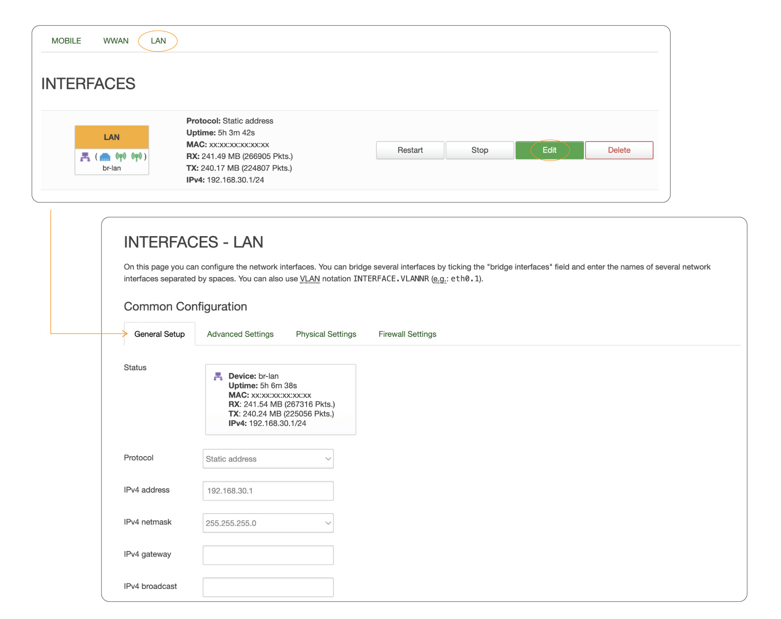This screenshot has width=781, height=619.
Task: Open the Protocol dropdown
Action: click(268, 459)
